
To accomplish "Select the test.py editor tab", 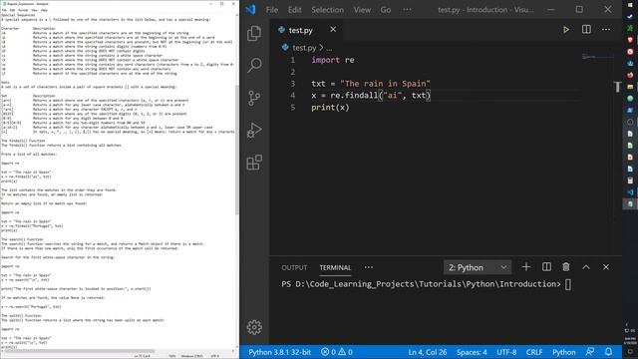I will (x=306, y=30).
